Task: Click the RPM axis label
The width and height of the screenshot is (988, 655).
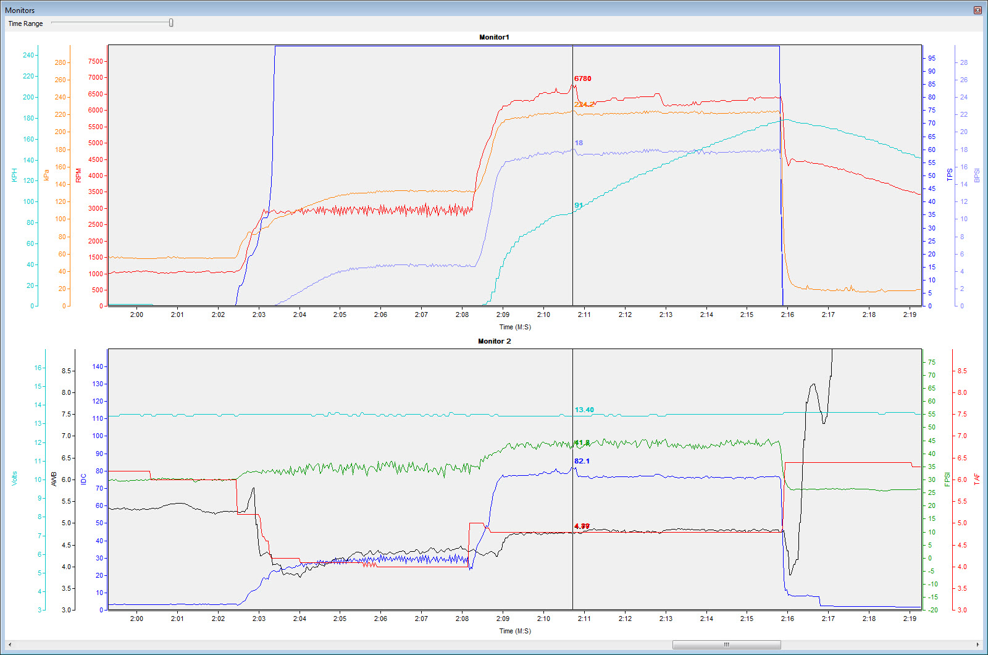Action: pos(78,175)
